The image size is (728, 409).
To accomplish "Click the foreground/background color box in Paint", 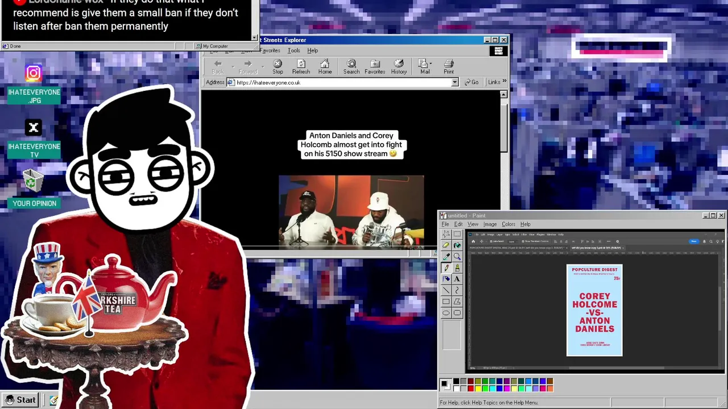I will [445, 385].
